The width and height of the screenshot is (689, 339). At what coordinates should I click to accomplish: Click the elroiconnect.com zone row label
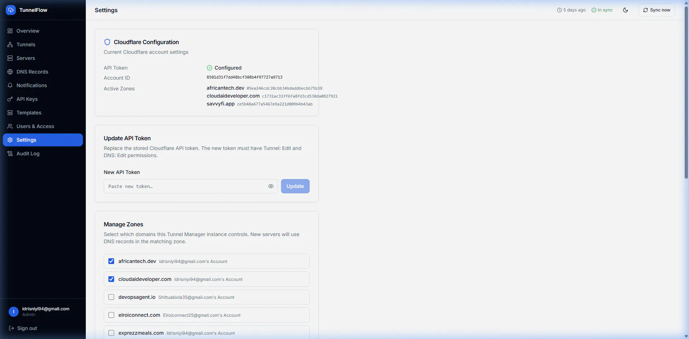[x=139, y=315]
